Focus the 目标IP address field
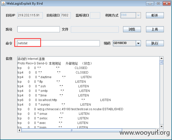Screen dimensions: 172x140 click(x=30, y=15)
